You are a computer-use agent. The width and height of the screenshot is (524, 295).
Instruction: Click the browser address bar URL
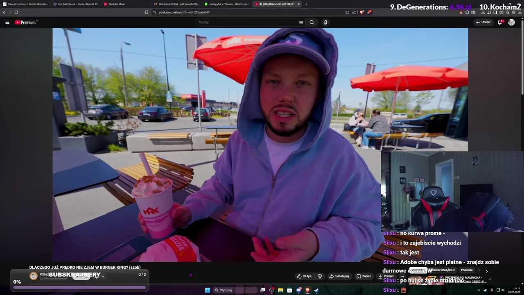[x=184, y=12]
